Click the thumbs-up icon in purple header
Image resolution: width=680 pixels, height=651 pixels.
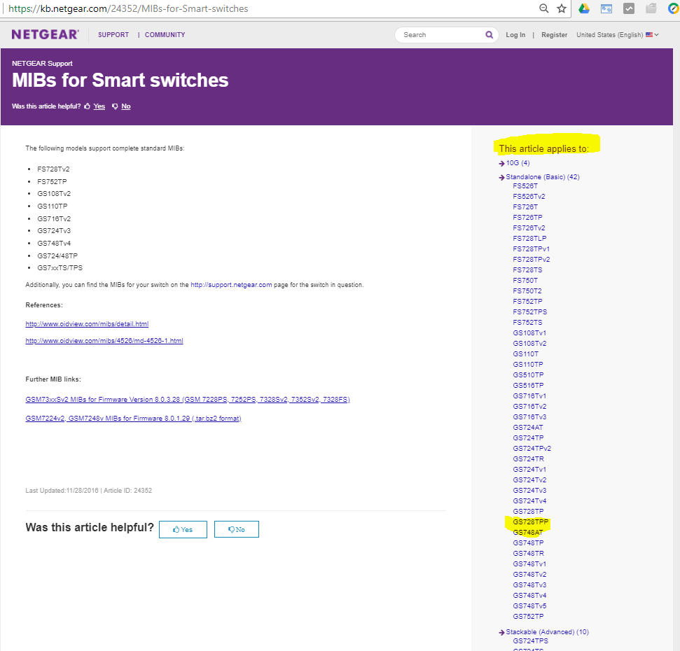(x=87, y=106)
